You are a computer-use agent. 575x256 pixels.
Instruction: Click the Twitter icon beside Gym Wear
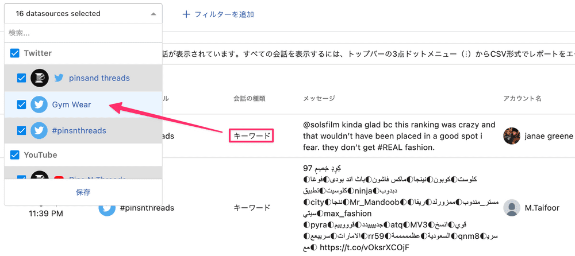[39, 104]
